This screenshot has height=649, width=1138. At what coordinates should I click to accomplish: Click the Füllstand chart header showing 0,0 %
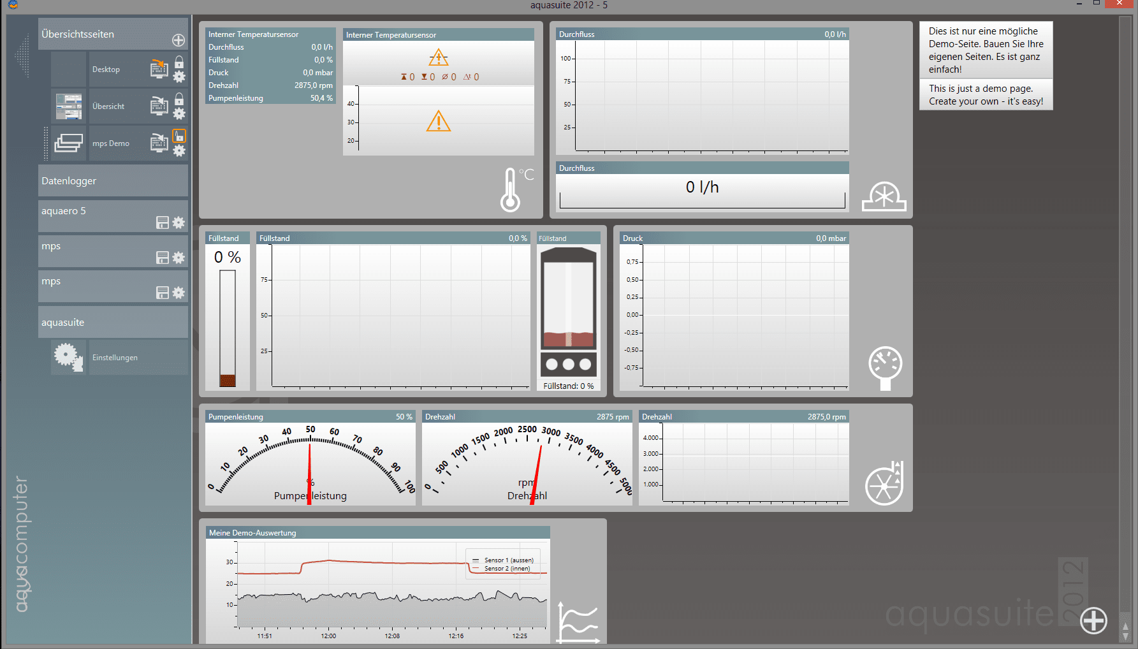(393, 238)
